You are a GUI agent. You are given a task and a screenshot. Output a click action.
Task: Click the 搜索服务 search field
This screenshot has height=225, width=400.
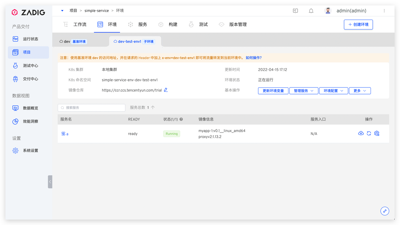tap(92, 107)
